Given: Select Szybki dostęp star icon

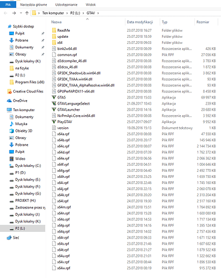Looking at the screenshot, I should click(x=9, y=27).
